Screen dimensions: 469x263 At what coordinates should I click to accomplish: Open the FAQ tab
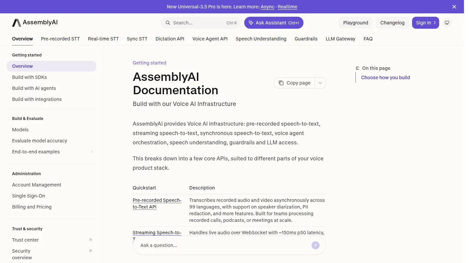368,39
